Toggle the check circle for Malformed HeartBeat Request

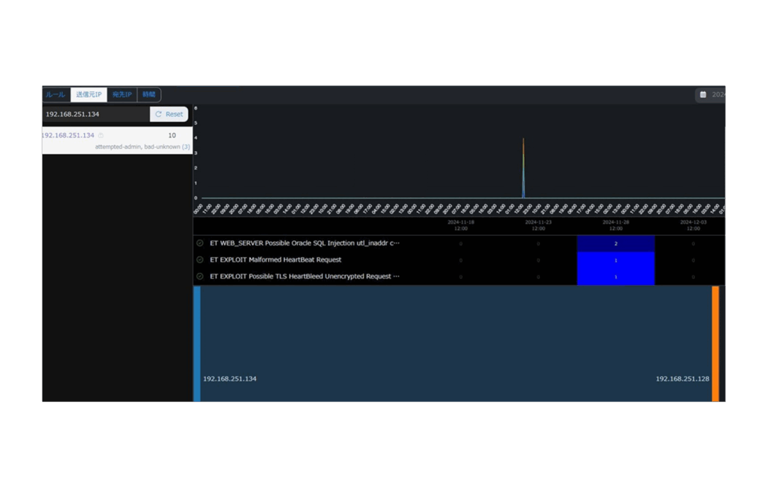[x=200, y=260]
